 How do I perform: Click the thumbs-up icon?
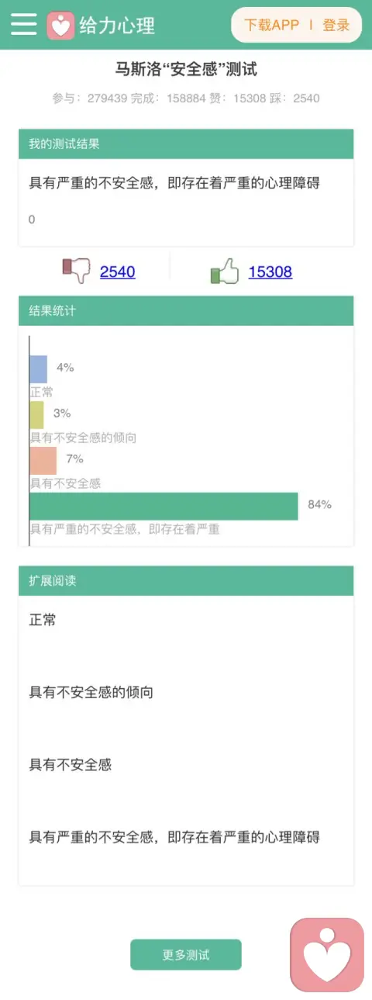[224, 272]
